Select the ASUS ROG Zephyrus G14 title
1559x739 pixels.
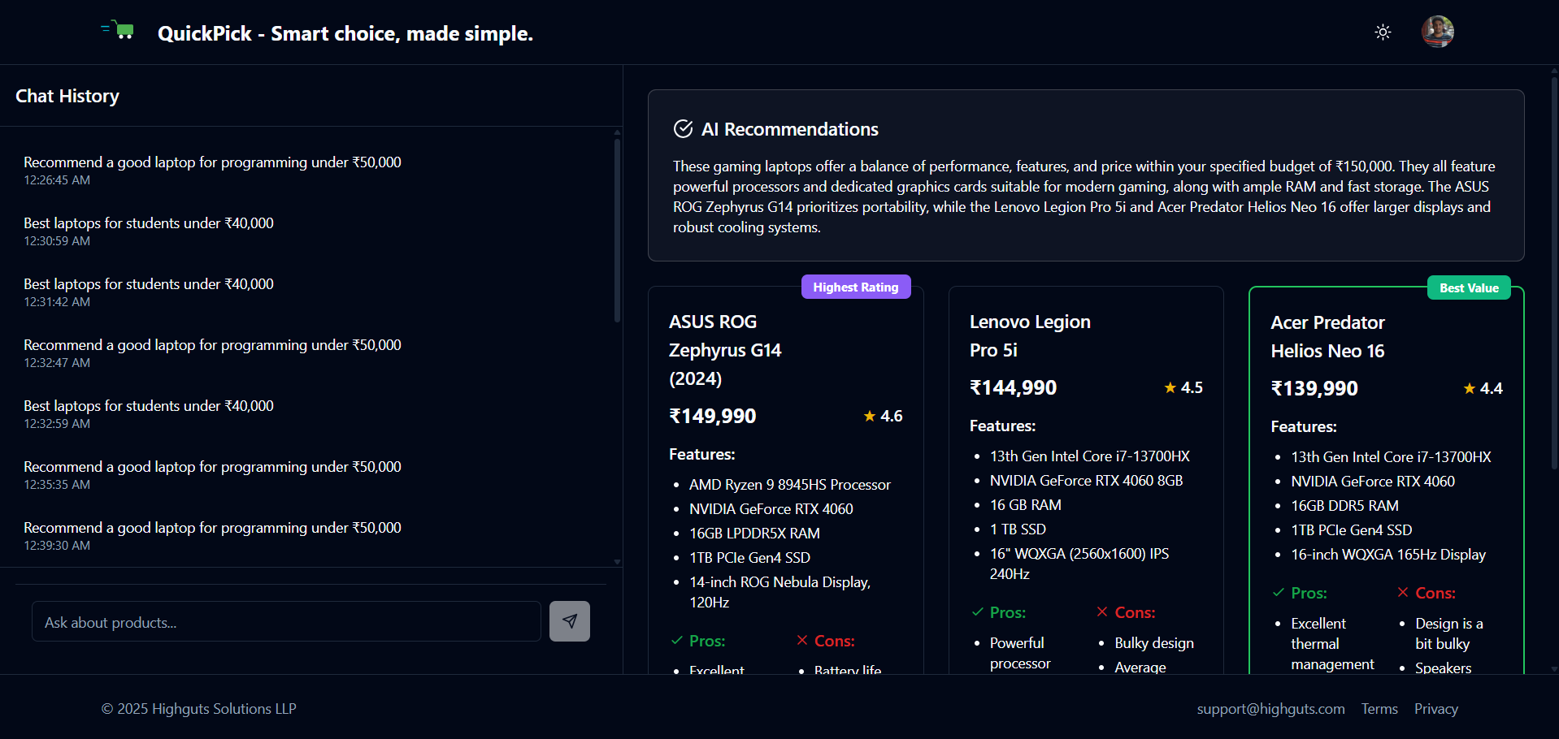pos(725,350)
